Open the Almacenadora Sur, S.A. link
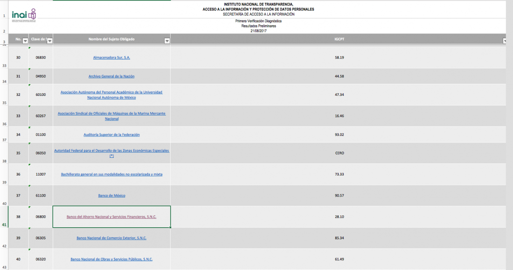 (111, 57)
